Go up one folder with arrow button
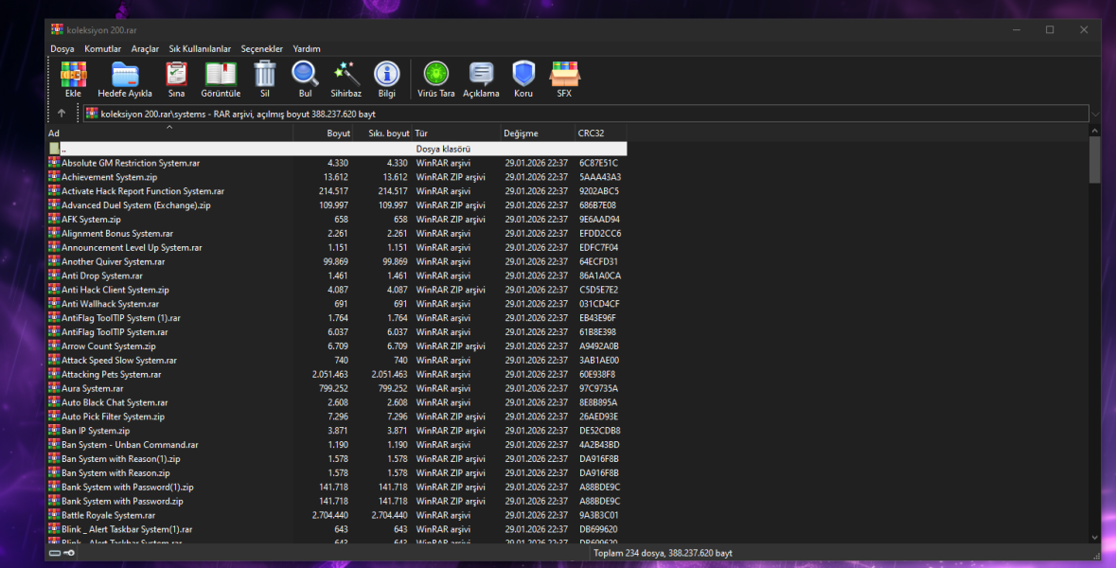The image size is (1116, 568). 62,114
